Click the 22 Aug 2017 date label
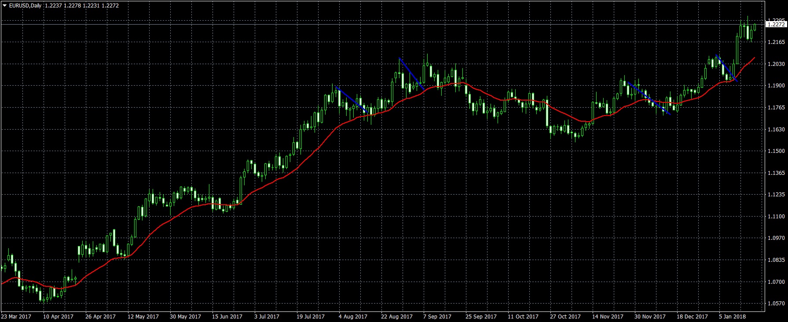788x322 pixels. click(397, 316)
